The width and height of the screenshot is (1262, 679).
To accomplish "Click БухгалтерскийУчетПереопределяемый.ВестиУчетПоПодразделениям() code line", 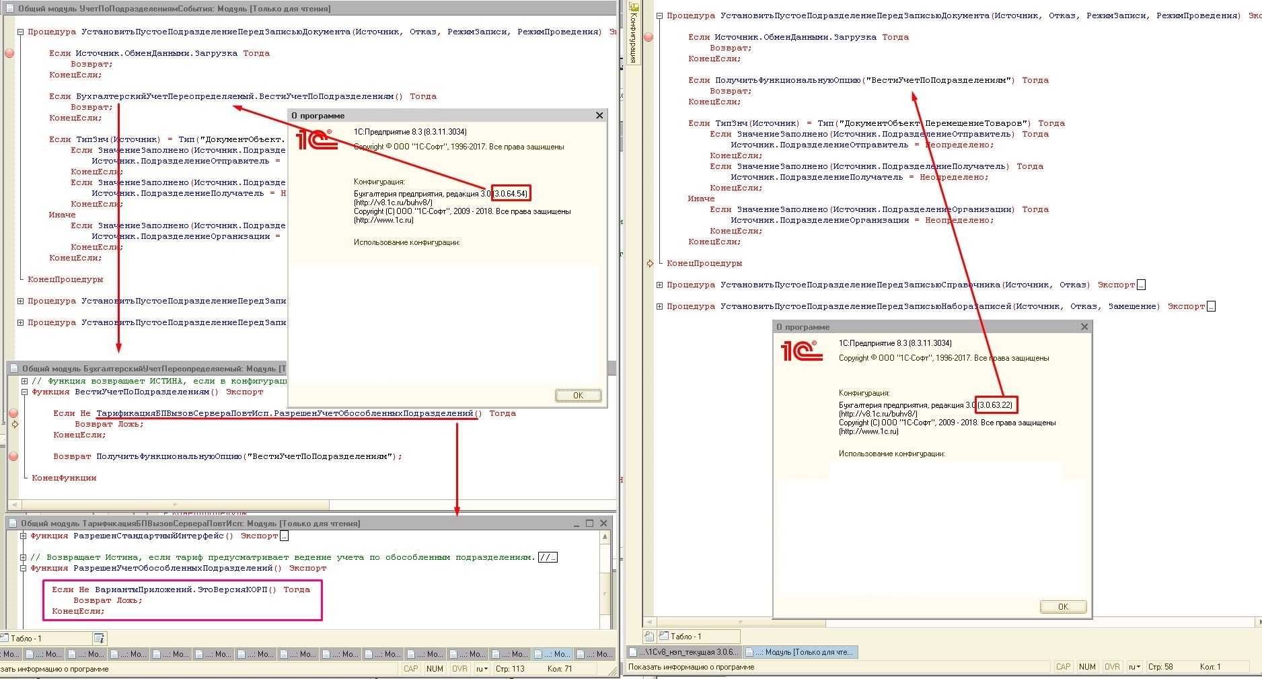I will coord(243,96).
